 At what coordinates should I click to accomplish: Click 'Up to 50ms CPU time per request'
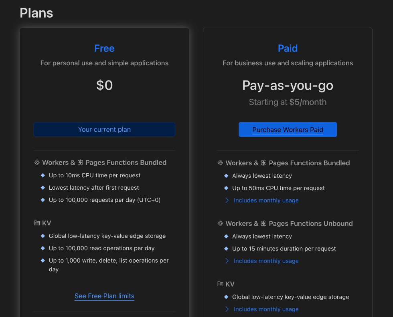click(x=278, y=188)
